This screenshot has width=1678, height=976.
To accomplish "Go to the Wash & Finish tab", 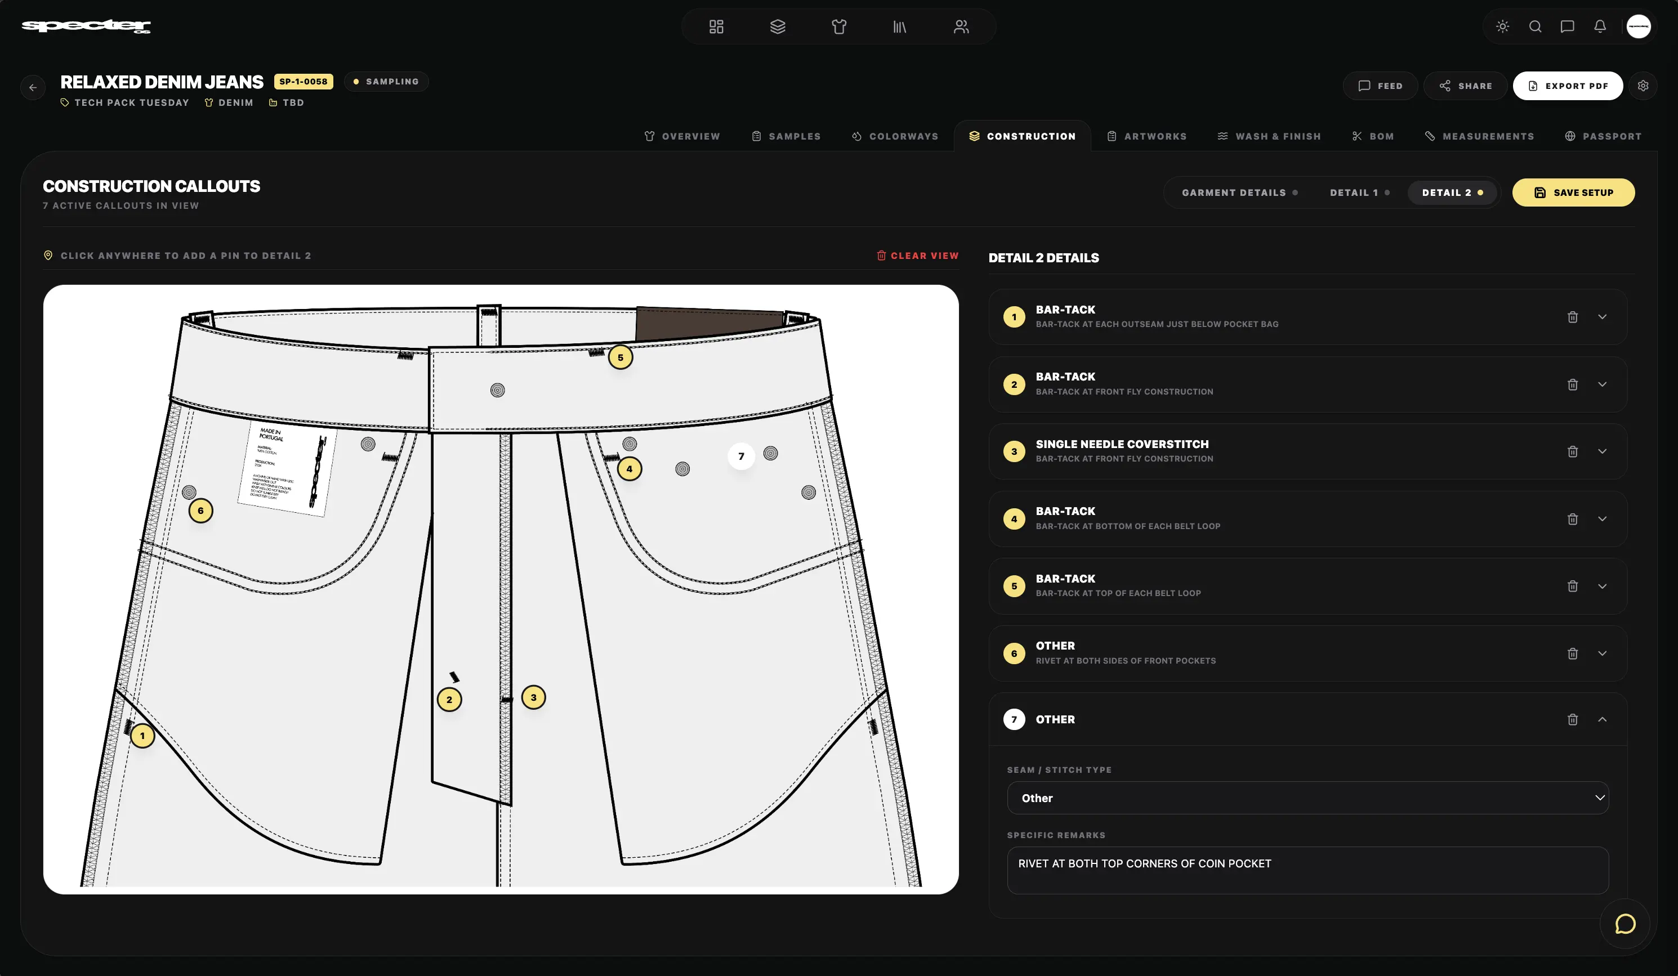I will point(1269,136).
